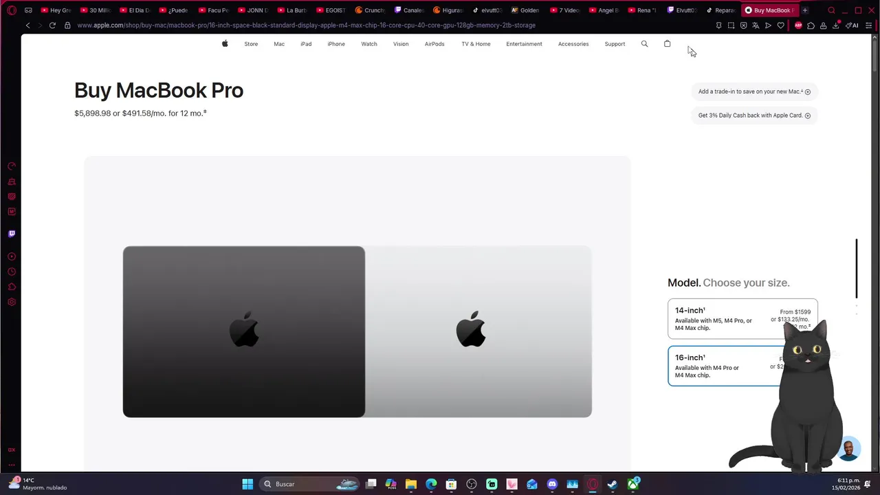This screenshot has height=495, width=880.
Task: Open GX Control at top of sidebar
Action: click(x=12, y=166)
